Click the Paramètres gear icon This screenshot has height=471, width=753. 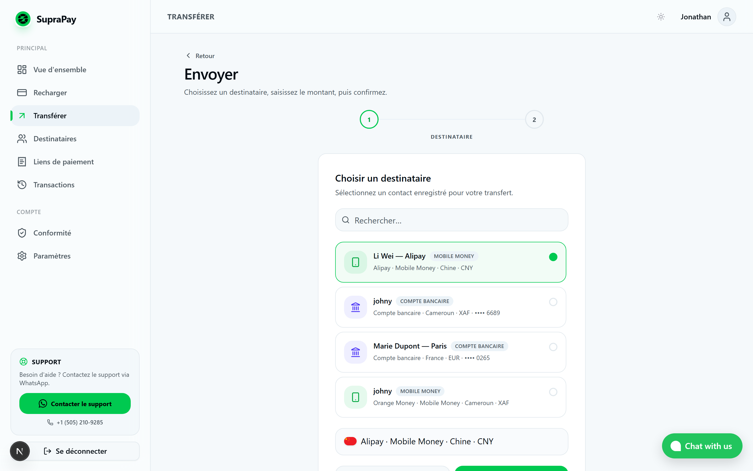22,256
